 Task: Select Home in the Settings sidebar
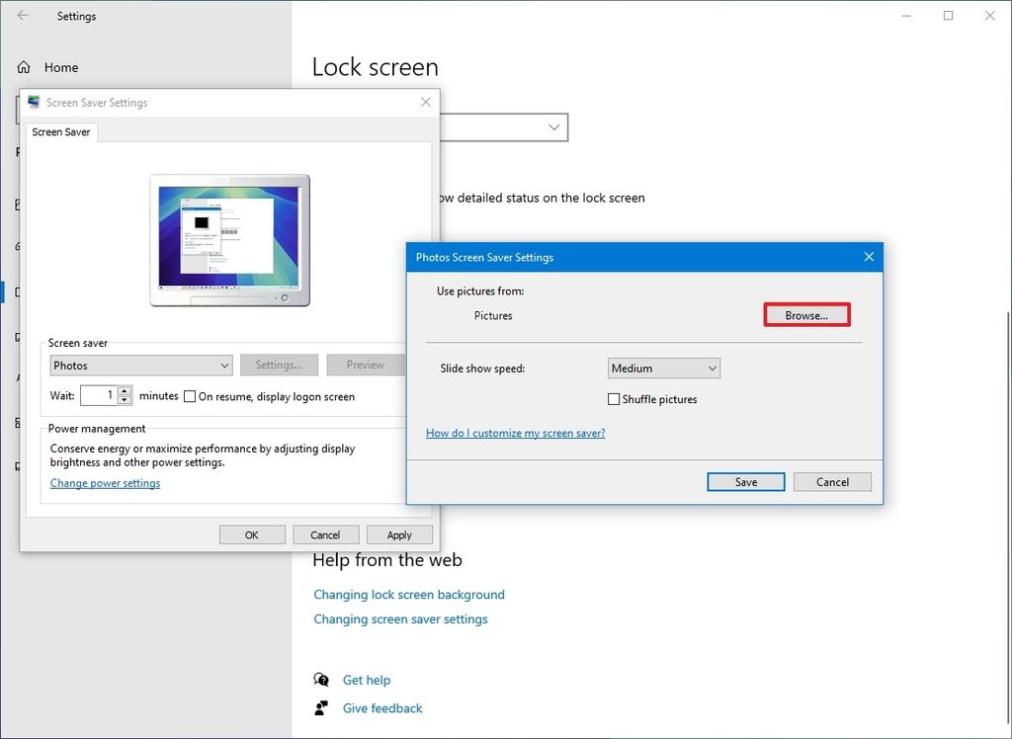click(60, 67)
